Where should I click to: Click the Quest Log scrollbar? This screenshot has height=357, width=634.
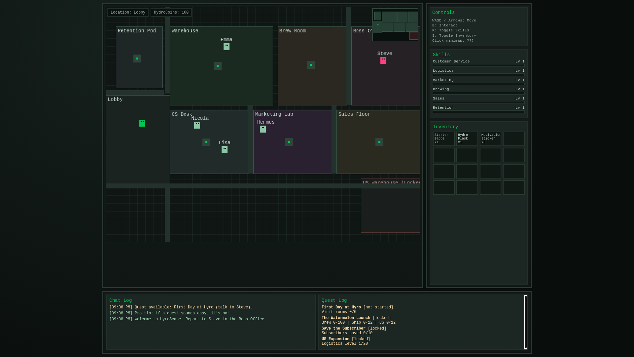(525, 322)
